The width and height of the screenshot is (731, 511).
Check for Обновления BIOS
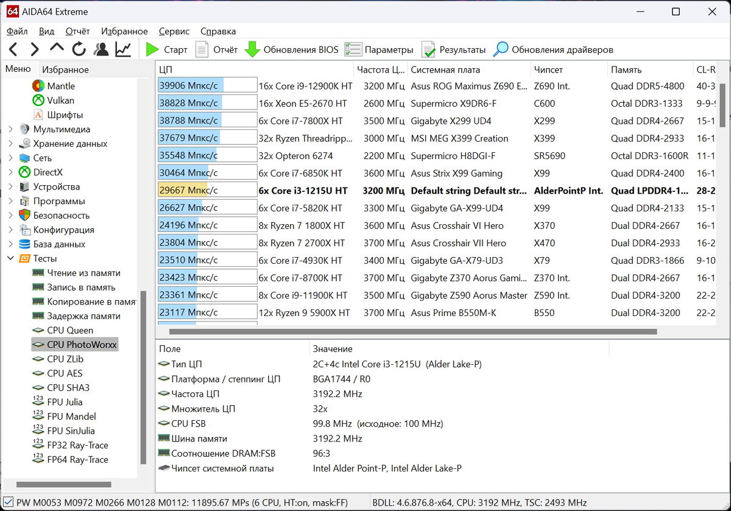291,49
